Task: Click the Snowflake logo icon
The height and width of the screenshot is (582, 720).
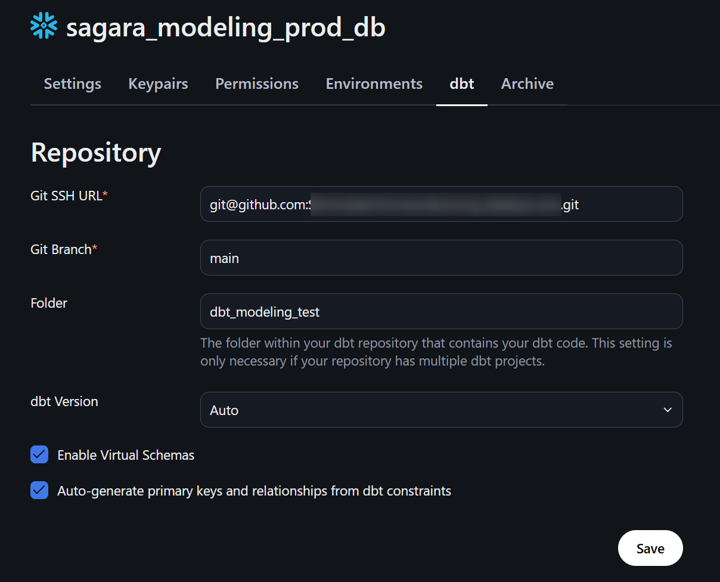Action: pyautogui.click(x=44, y=26)
